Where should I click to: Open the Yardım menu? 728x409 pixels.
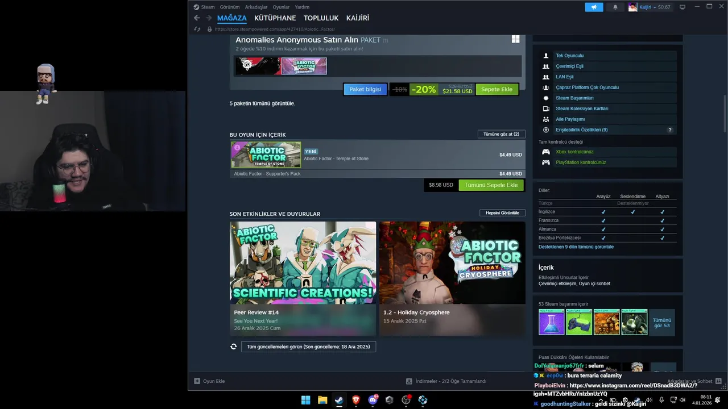(x=302, y=7)
